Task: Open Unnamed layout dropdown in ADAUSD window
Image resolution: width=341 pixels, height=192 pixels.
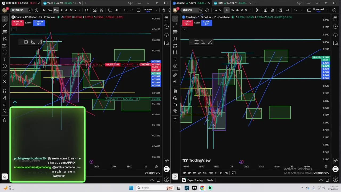Action: (327, 10)
